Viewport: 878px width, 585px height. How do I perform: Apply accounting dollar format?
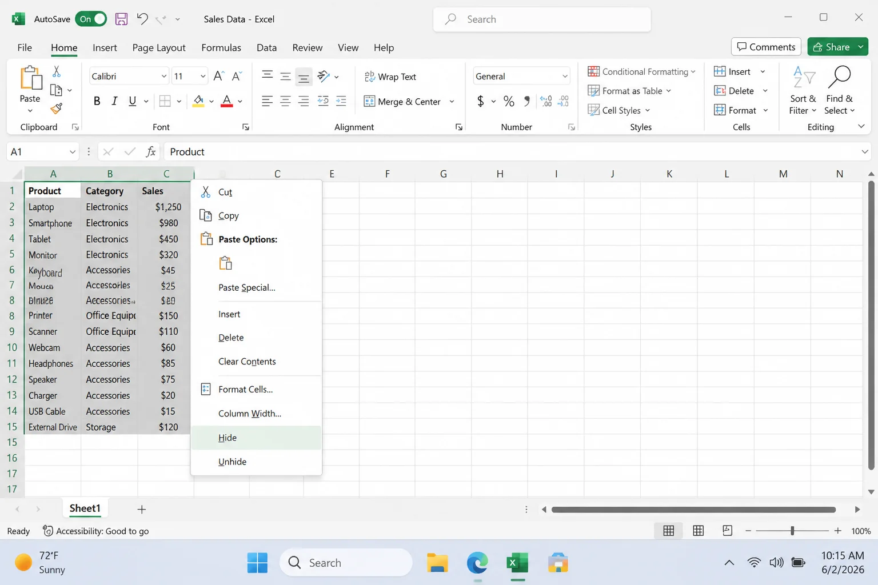[481, 101]
